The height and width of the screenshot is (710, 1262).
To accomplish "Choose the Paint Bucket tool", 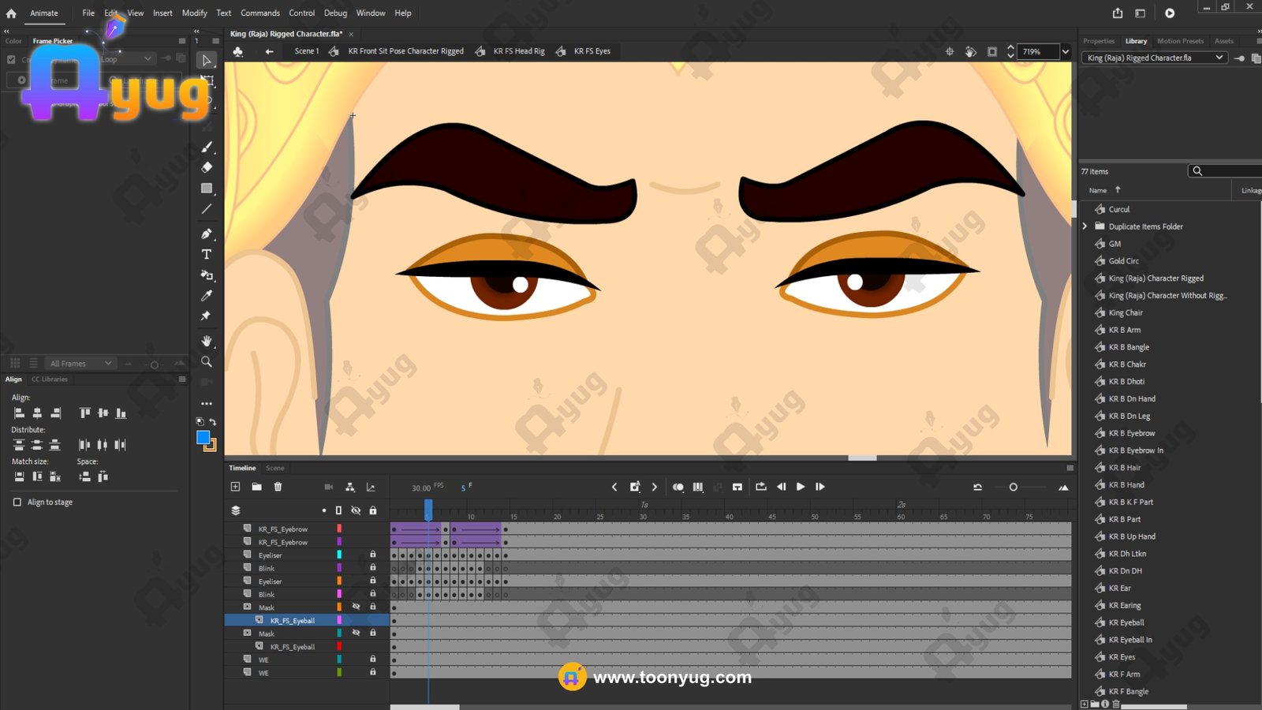I will [x=207, y=275].
